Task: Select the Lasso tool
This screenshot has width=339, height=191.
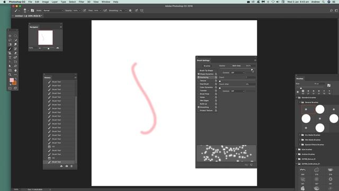Action: tap(10, 40)
